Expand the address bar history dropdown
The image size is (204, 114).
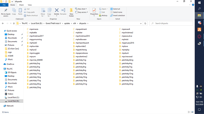tap(141, 23)
